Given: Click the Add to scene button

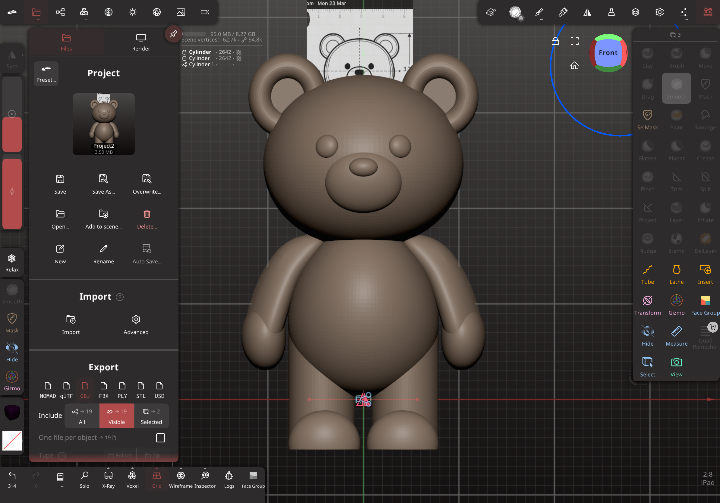Looking at the screenshot, I should coord(103,219).
